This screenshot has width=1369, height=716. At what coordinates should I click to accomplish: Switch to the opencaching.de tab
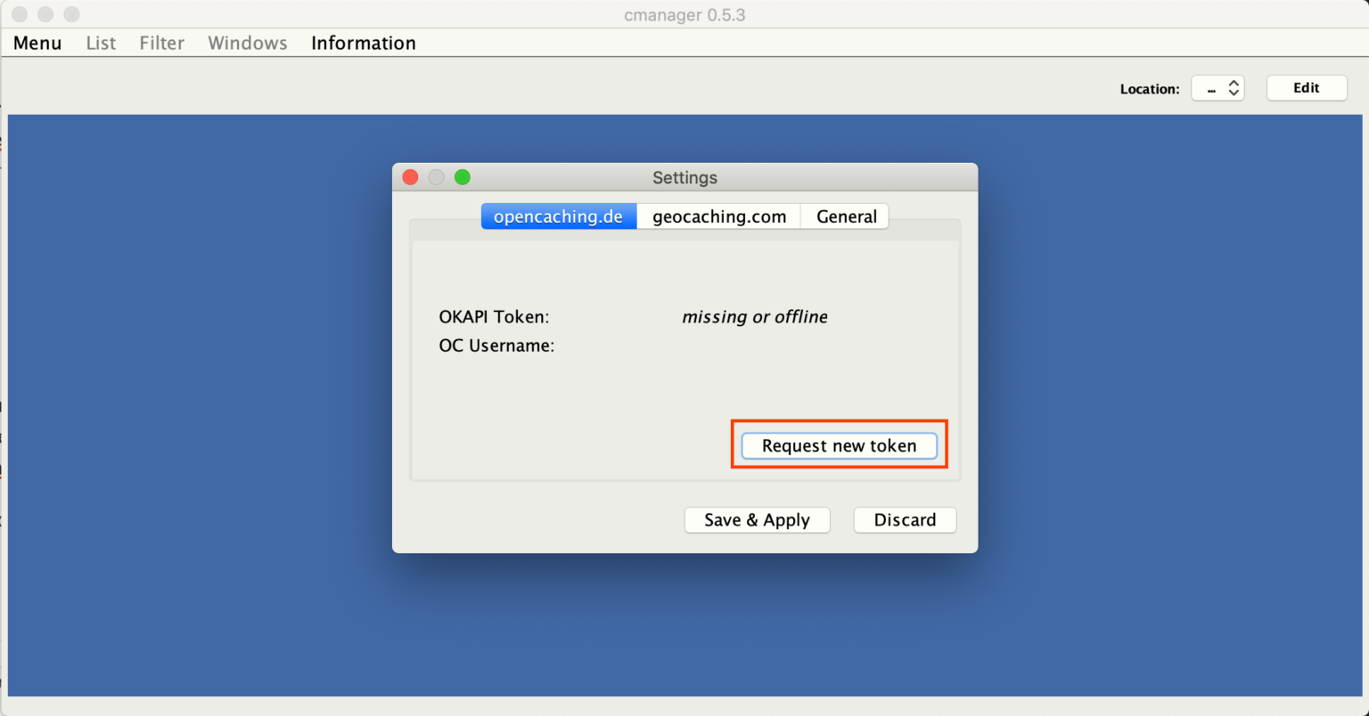(x=558, y=216)
